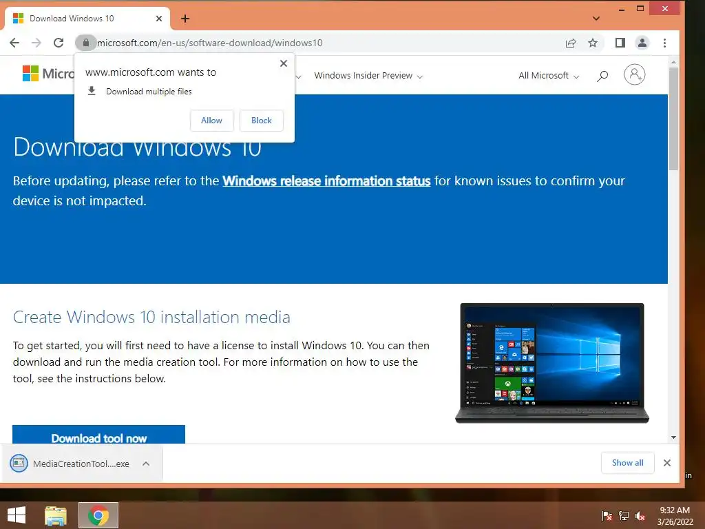Image resolution: width=705 pixels, height=529 pixels.
Task: Click the share page icon in address bar
Action: point(571,43)
